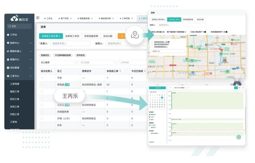This screenshot has height=163, width=255.
Task: Collapse the 工单中心 sidebar menu
Action: point(30,76)
